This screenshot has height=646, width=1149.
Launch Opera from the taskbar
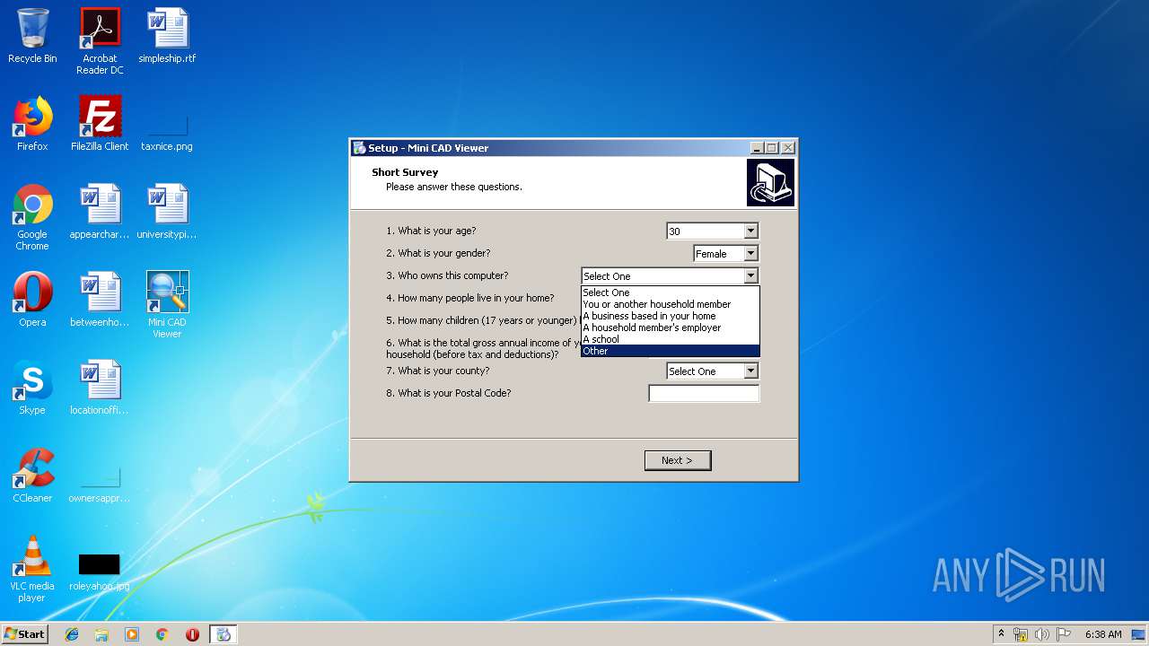click(x=192, y=634)
